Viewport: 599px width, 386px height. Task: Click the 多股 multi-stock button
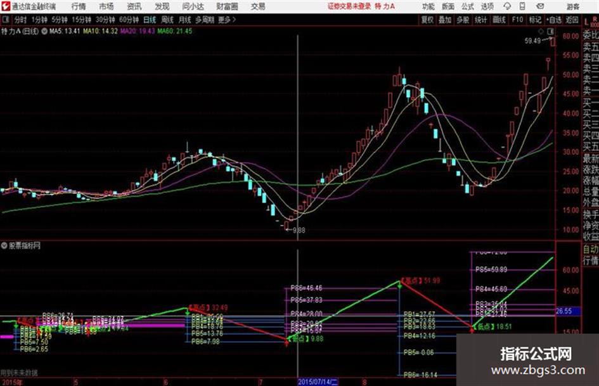point(463,20)
